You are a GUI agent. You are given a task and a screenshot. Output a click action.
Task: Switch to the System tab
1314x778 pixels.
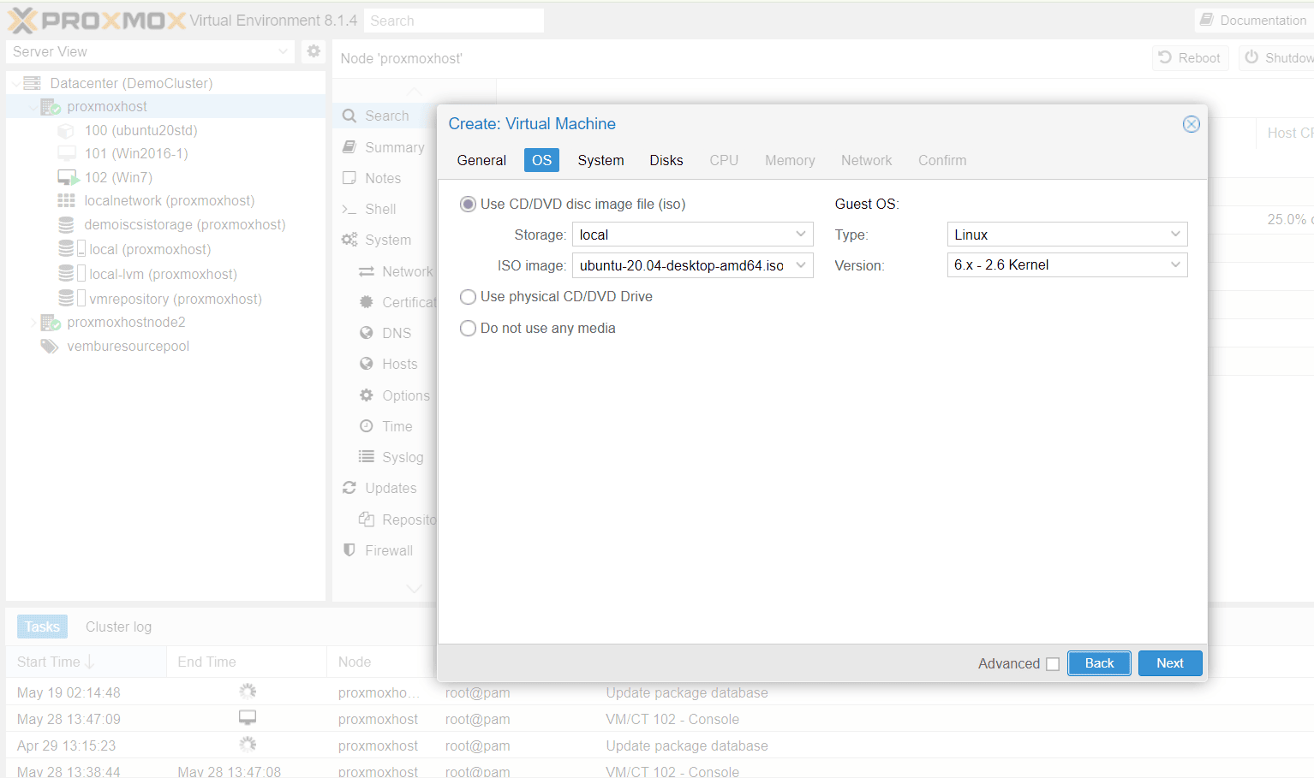coord(600,160)
